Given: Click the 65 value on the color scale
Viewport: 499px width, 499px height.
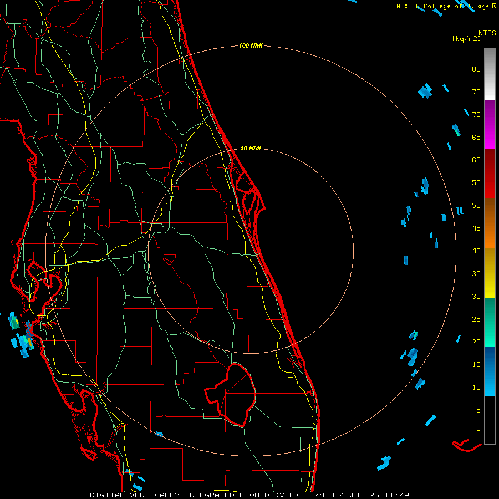Looking at the screenshot, I should click(x=476, y=138).
